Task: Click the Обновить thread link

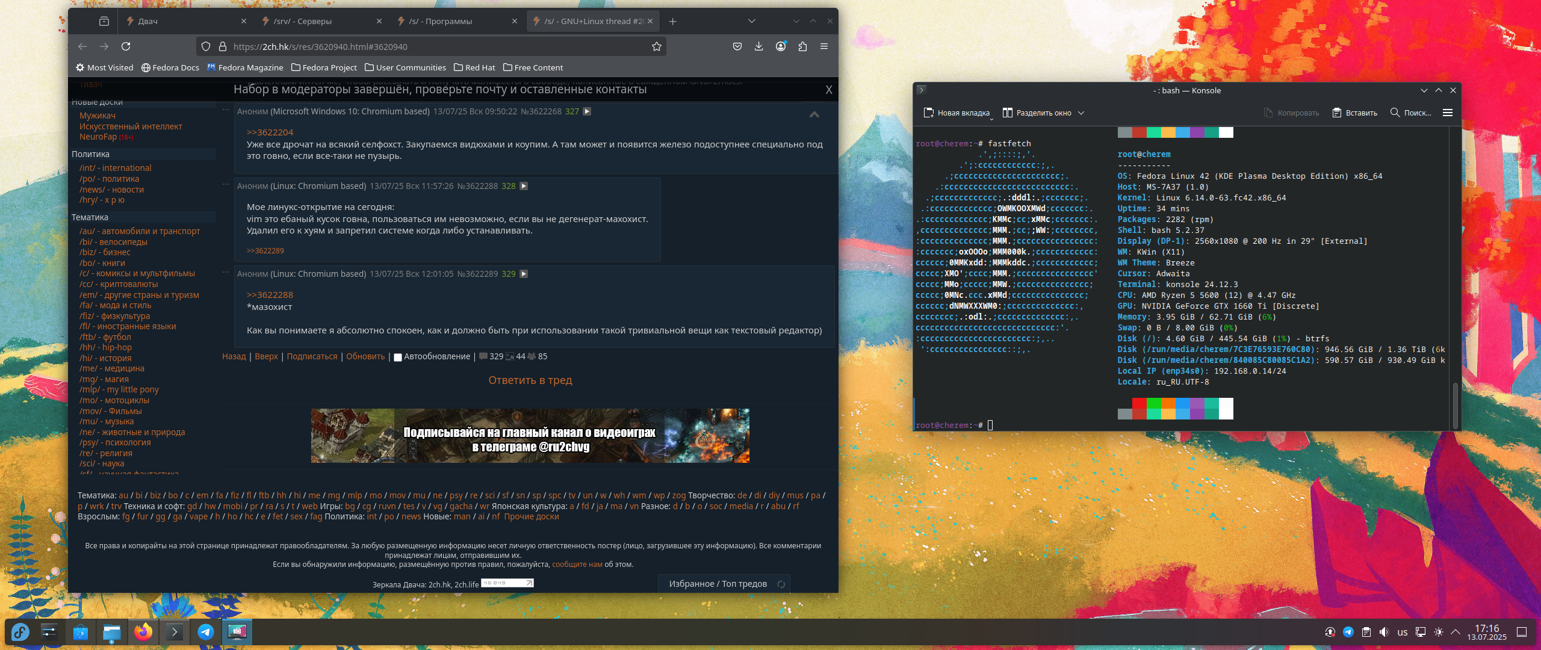Action: click(365, 356)
